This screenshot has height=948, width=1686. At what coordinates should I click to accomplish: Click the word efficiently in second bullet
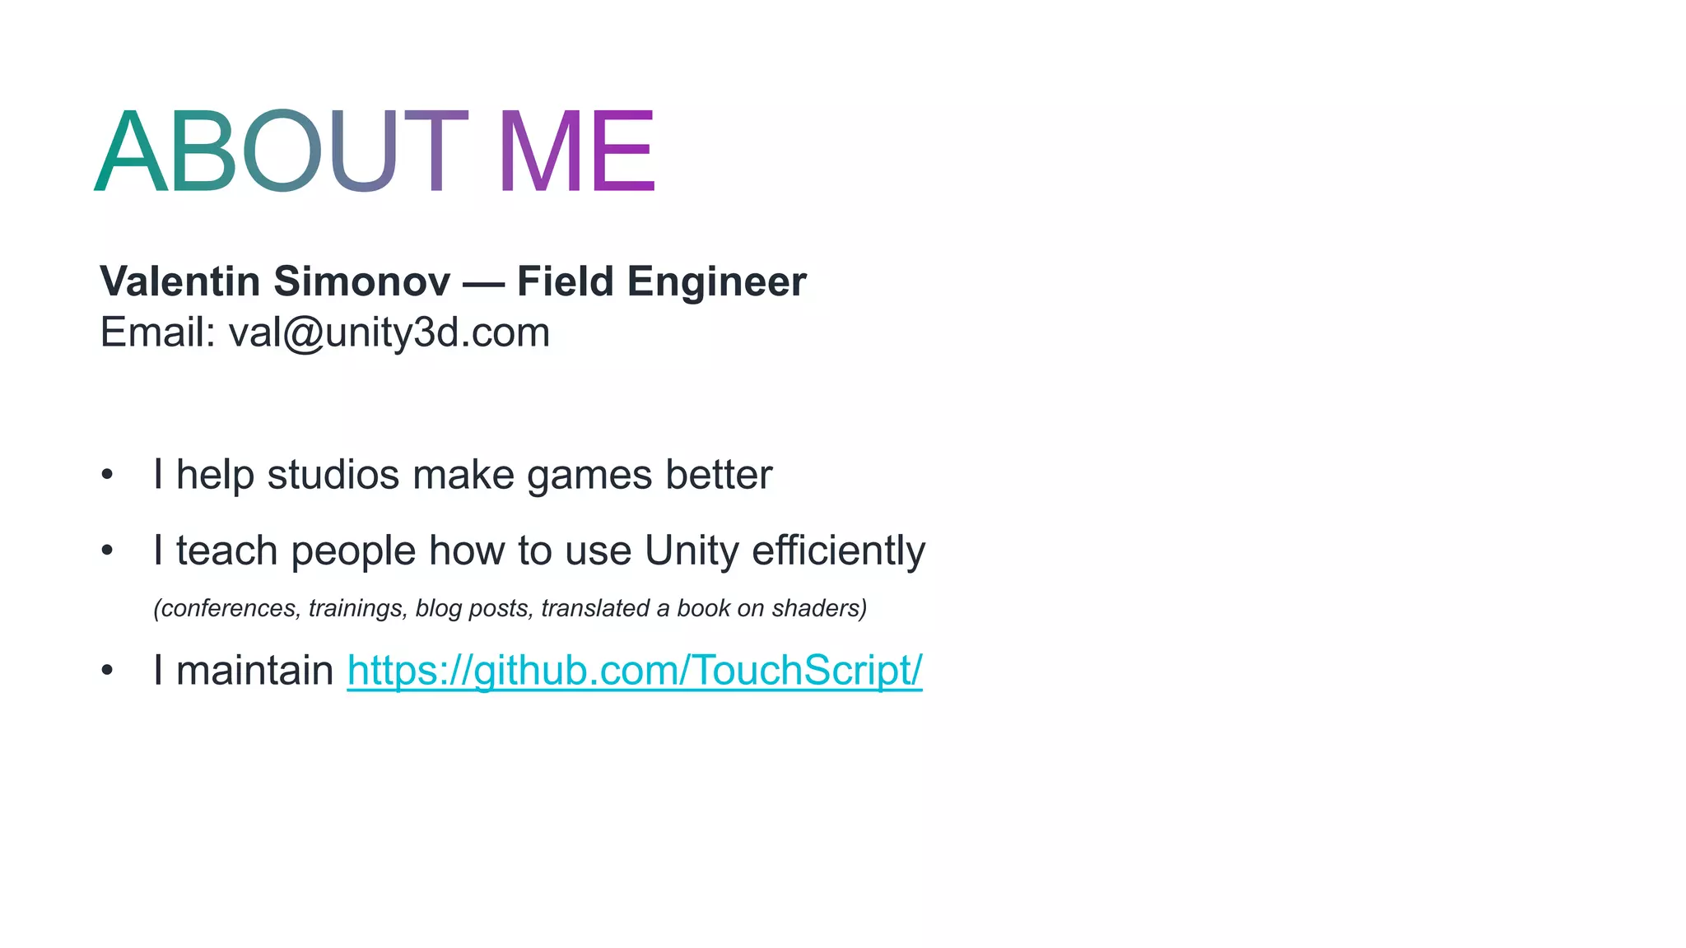pos(838,551)
